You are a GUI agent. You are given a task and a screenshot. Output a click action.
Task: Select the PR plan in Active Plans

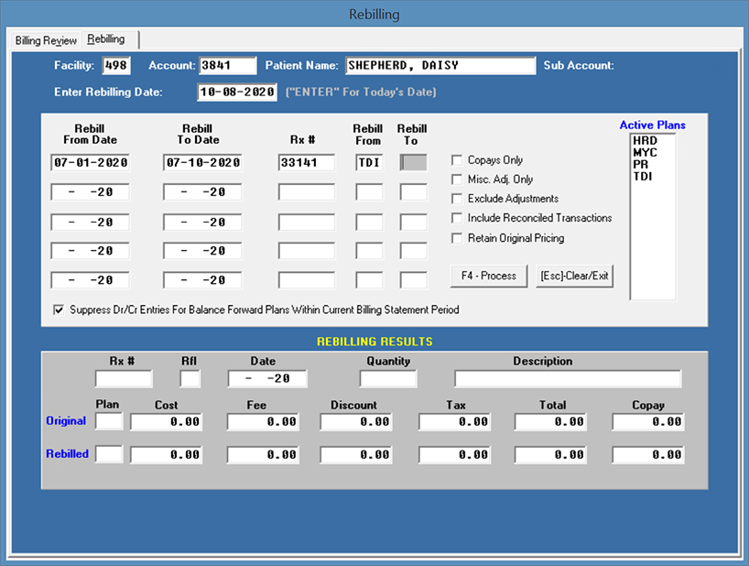641,164
